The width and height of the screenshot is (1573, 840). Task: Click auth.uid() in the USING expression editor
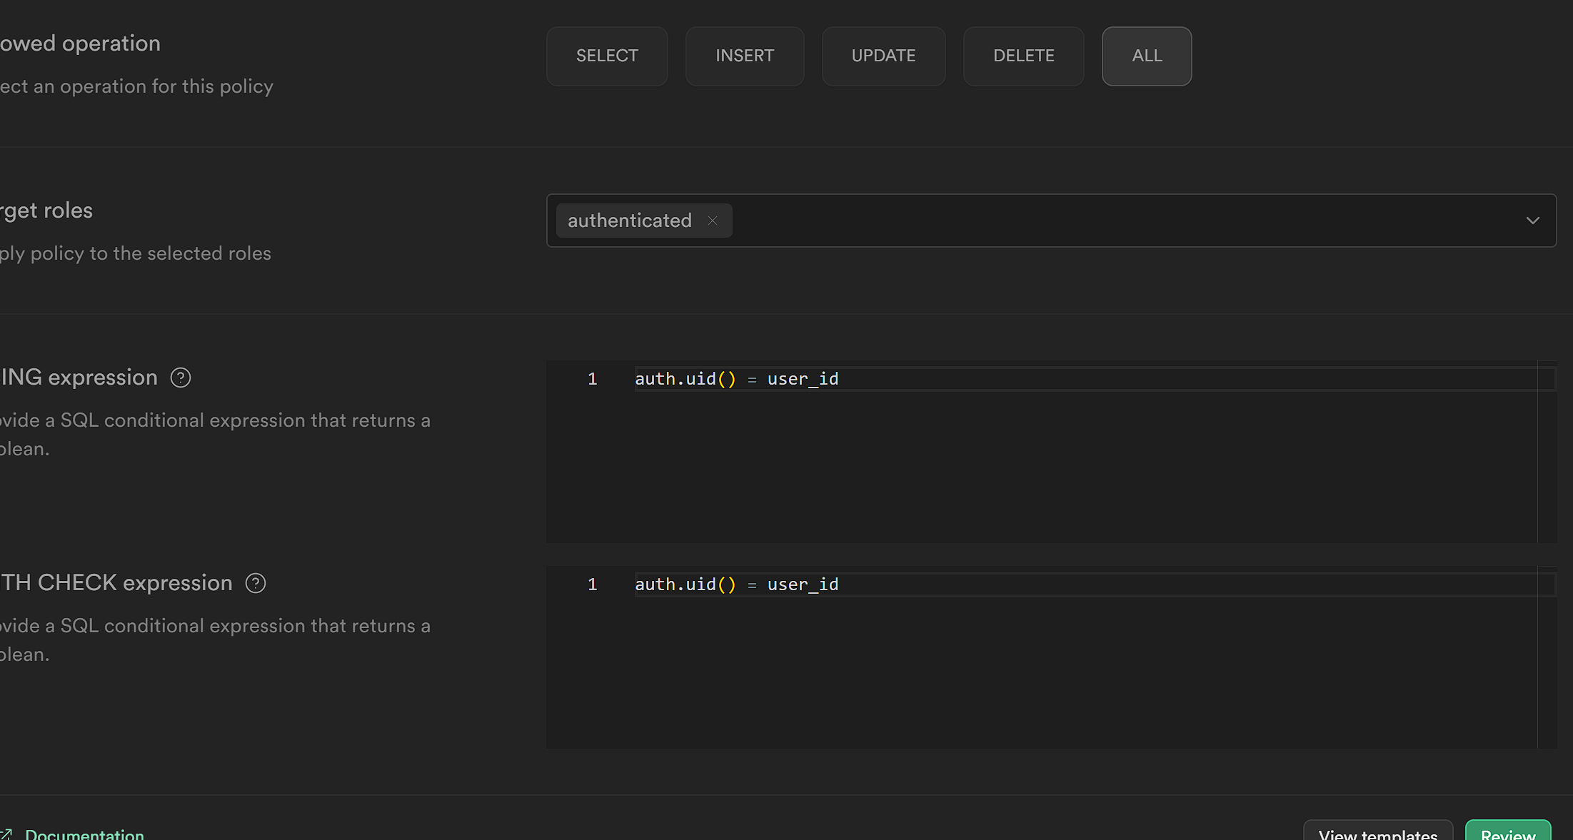tap(684, 379)
